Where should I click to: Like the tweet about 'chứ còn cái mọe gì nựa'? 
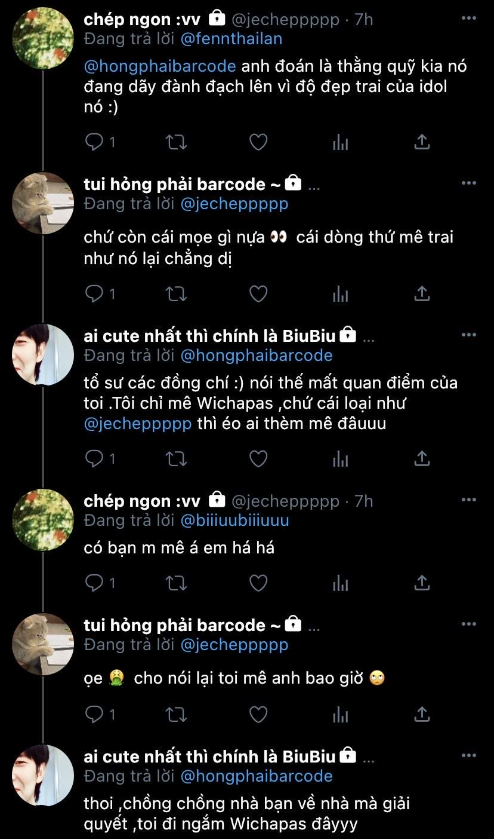pos(258,293)
